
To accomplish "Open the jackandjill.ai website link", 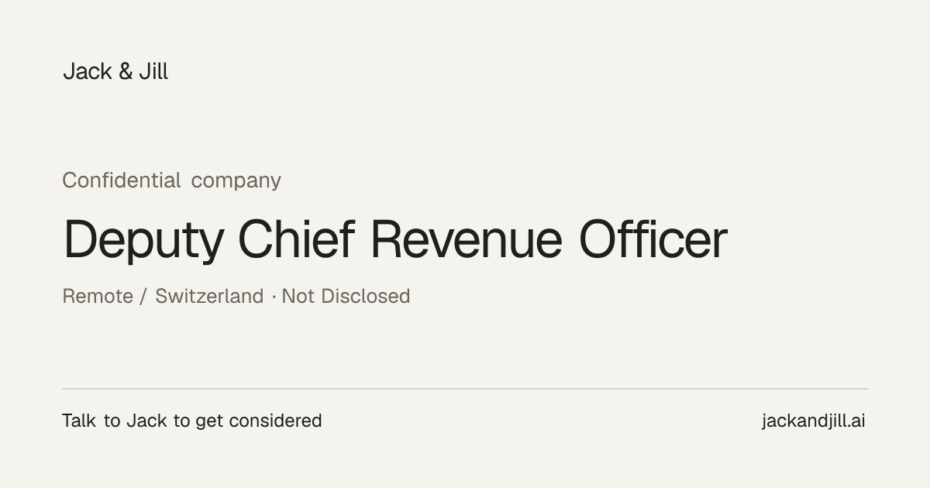I will [814, 421].
